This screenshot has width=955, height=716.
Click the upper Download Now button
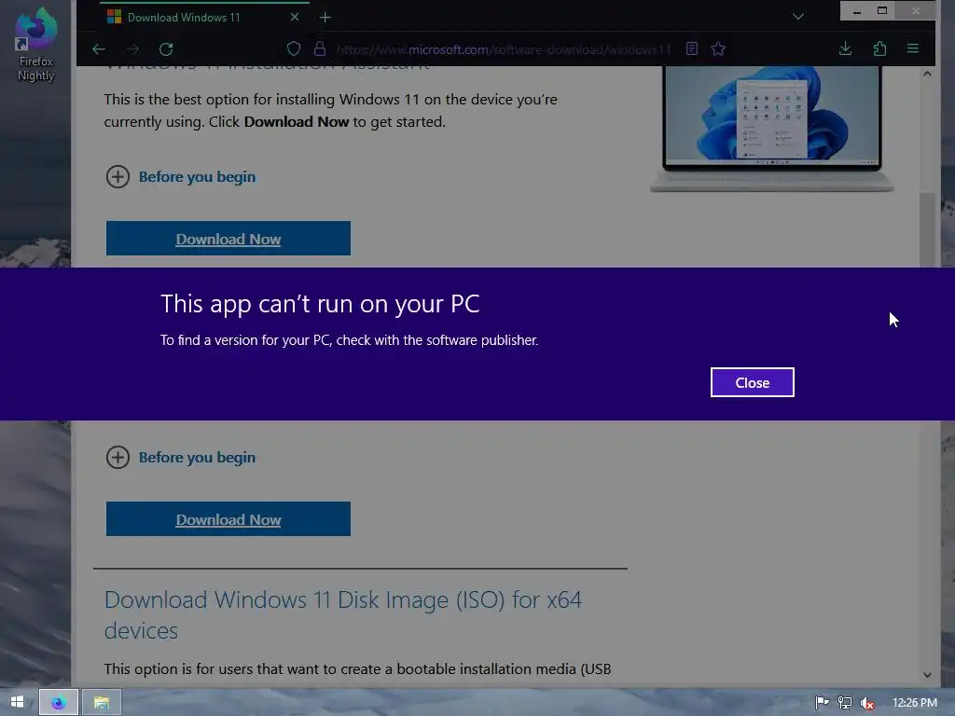[x=228, y=239]
